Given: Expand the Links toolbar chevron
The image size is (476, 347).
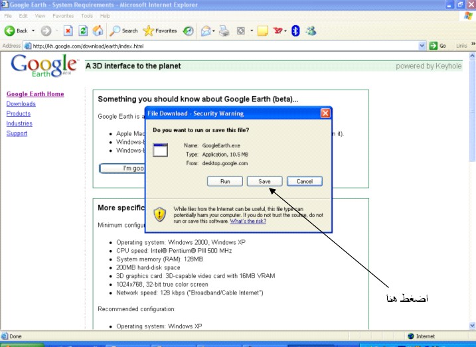Looking at the screenshot, I should coord(473,46).
